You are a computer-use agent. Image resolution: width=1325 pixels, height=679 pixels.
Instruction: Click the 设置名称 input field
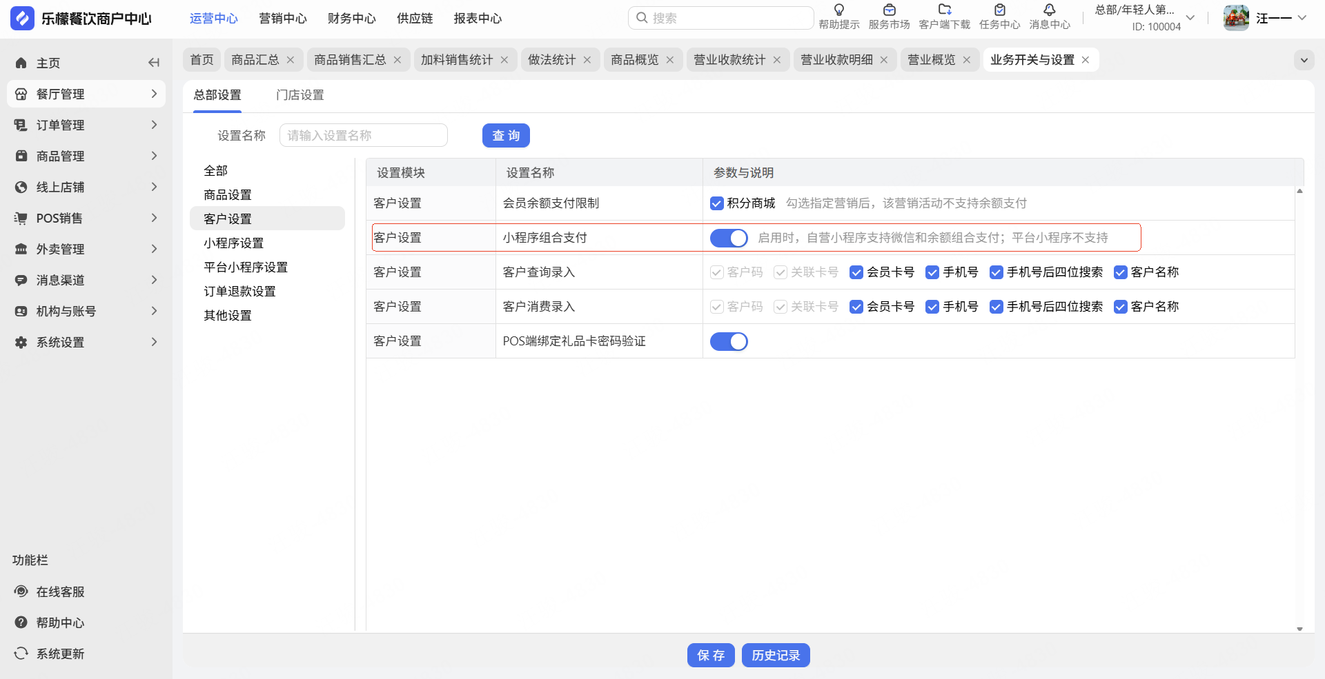(363, 136)
